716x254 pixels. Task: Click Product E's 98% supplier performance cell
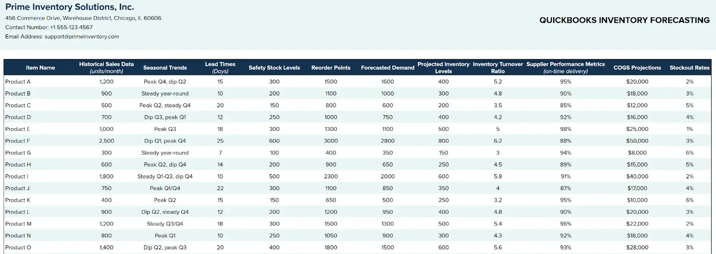coord(566,129)
